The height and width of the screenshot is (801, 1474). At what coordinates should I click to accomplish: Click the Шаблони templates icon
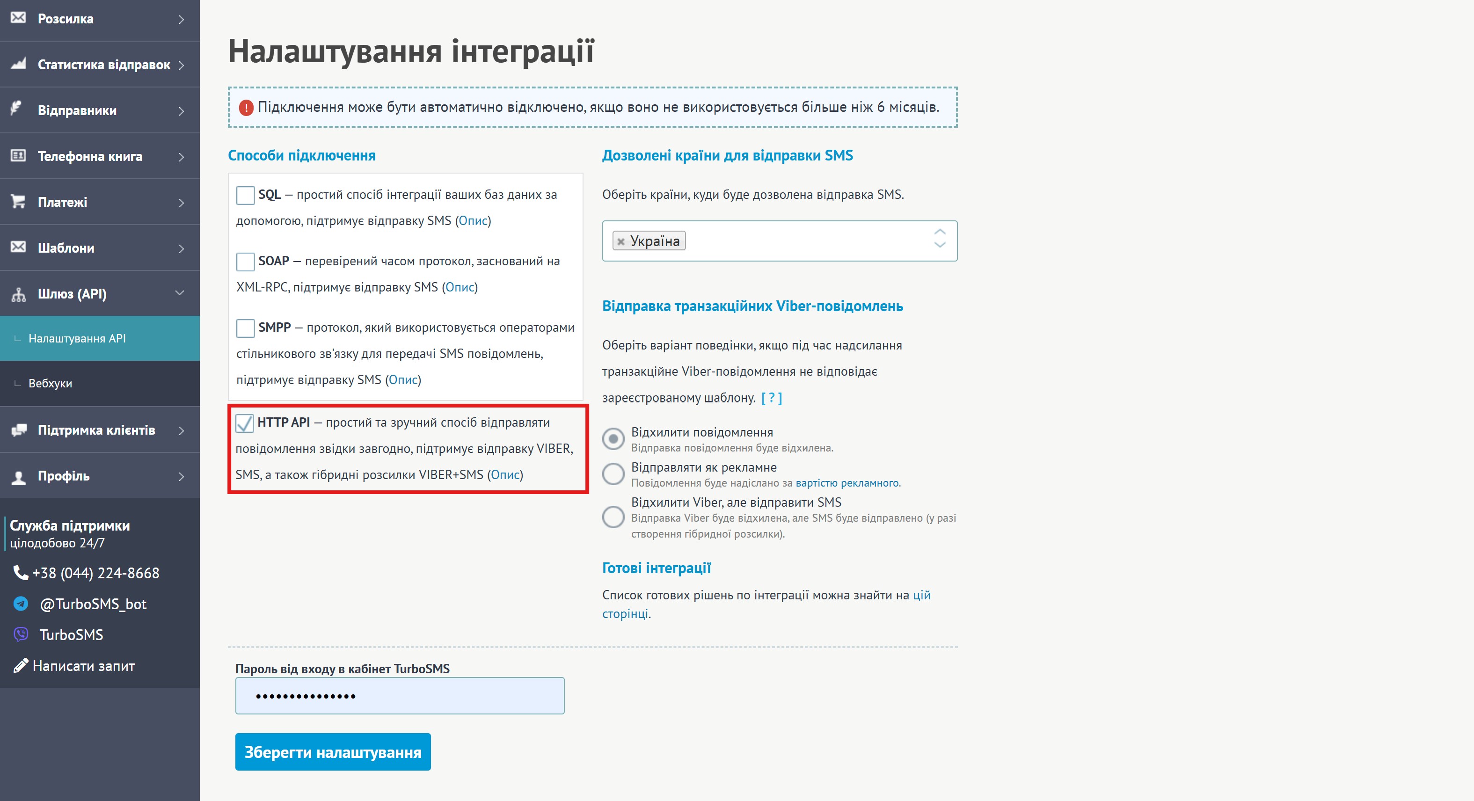click(x=18, y=247)
